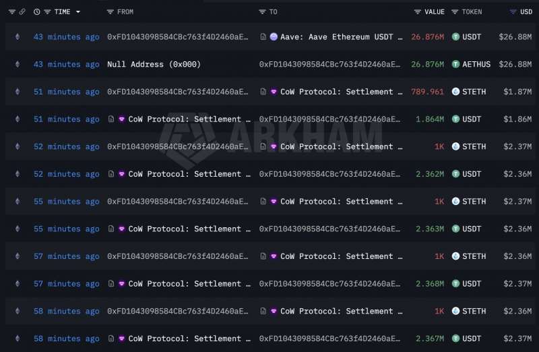
Task: Click contract icon beside Aave recipient
Action: pyautogui.click(x=263, y=37)
